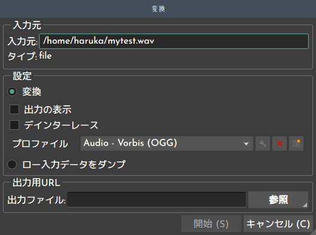Viewport: 316px width, 235px height.
Task: Enable the 出力の表示 checkbox
Action: (x=14, y=109)
